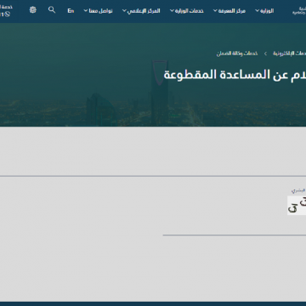Expand the تواصل معنا dropdown chevron
Image resolution: width=306 pixels, height=306 pixels.
click(86, 11)
